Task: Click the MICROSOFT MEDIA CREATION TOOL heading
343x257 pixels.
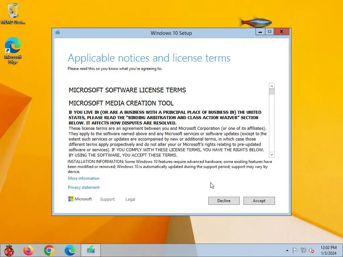Action: pos(121,103)
